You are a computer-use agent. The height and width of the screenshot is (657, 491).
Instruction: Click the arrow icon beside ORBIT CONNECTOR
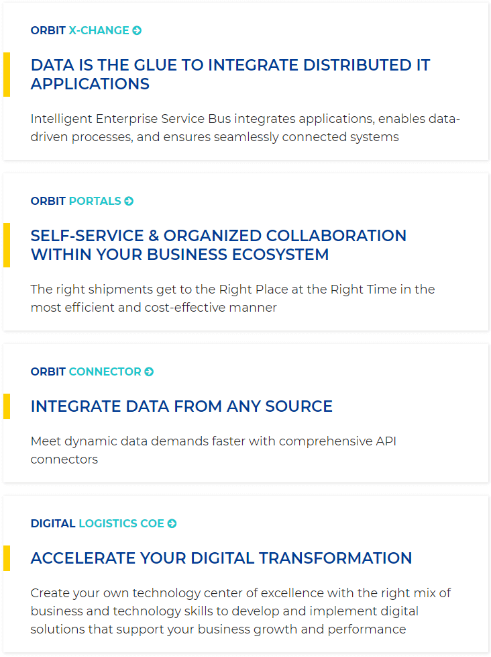[149, 371]
